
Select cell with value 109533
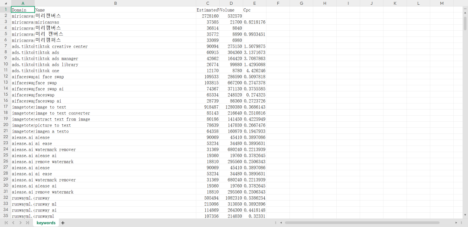(x=208, y=77)
